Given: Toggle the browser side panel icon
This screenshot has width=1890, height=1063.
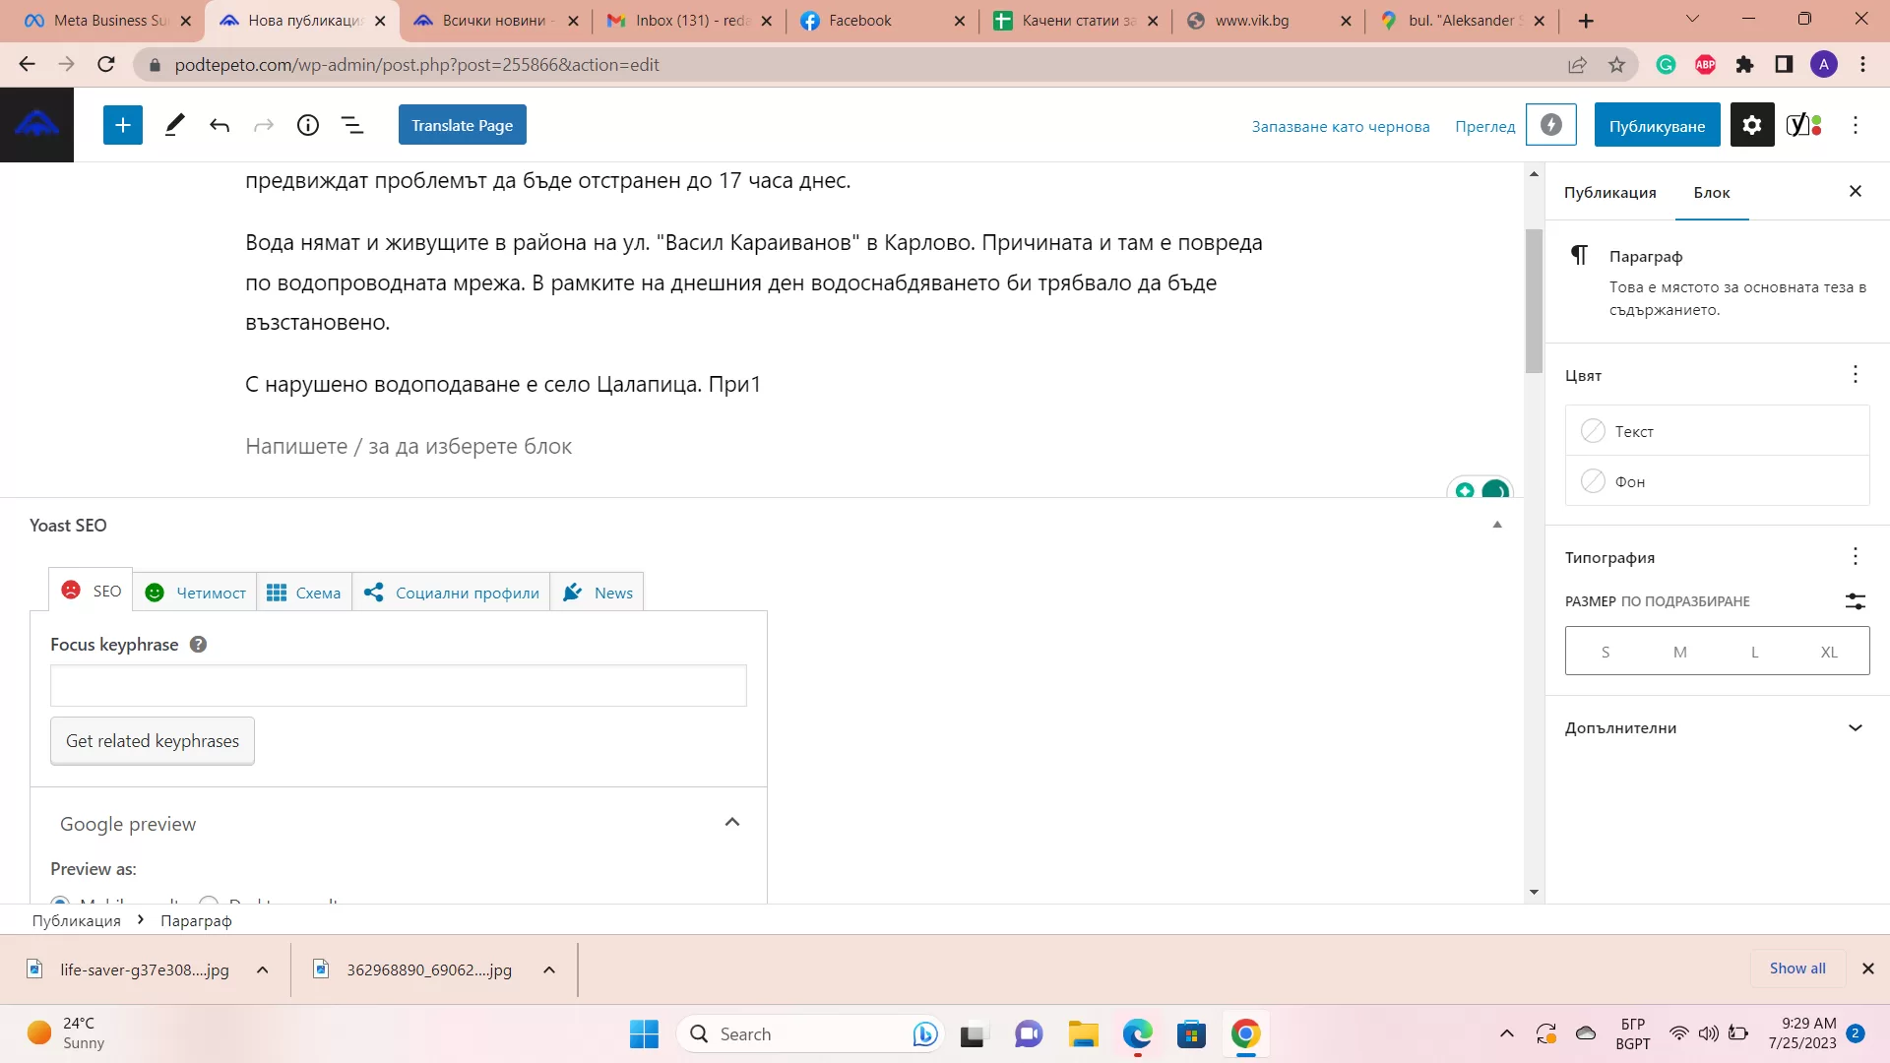Looking at the screenshot, I should [1784, 64].
